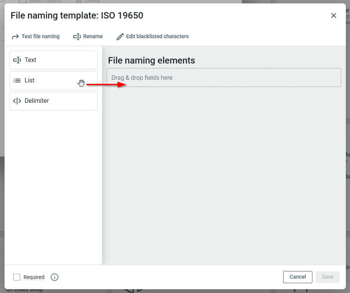Click the pencil icon for blacklisted characters
This screenshot has height=293, width=350.
[120, 37]
